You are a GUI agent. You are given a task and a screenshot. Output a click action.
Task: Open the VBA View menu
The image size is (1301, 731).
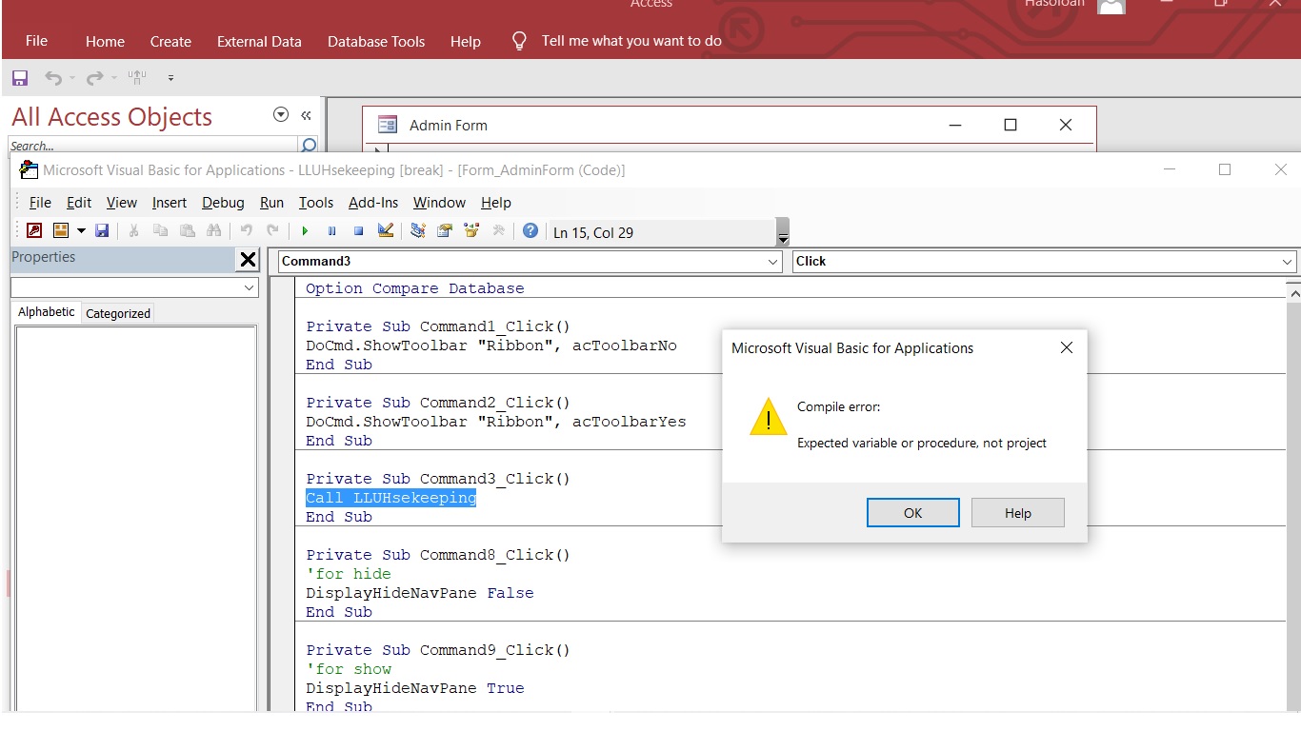122,203
